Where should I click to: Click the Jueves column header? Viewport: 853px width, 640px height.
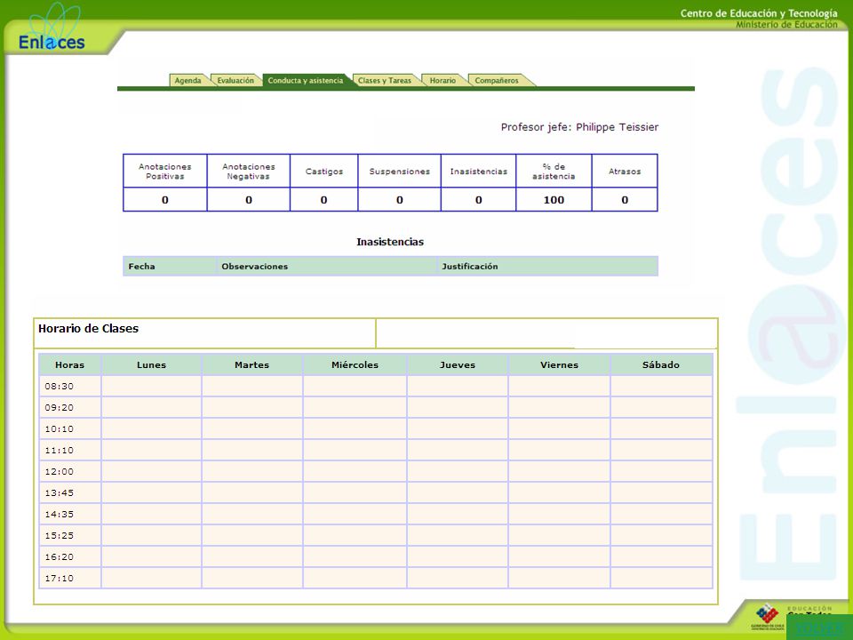(458, 364)
